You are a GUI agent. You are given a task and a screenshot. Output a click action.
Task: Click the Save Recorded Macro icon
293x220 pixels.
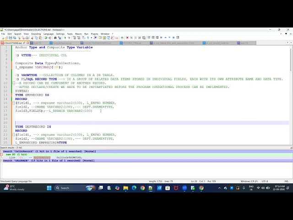(144, 38)
